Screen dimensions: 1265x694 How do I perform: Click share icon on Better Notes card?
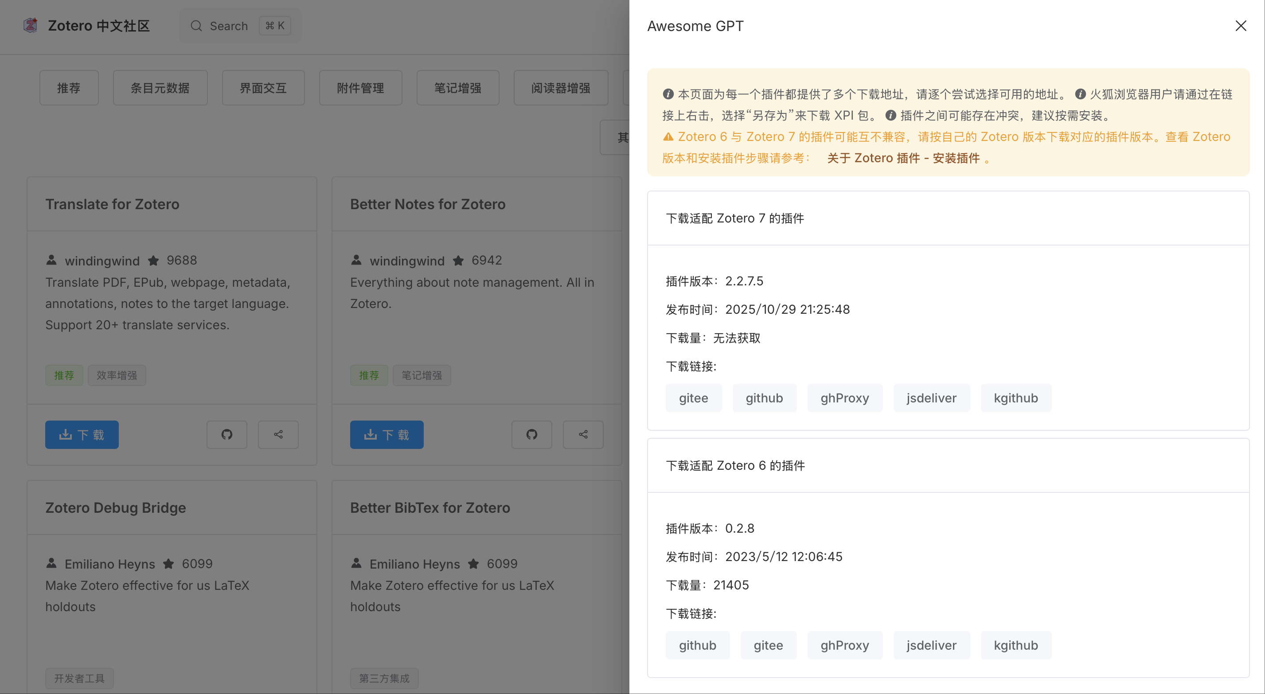click(x=583, y=435)
